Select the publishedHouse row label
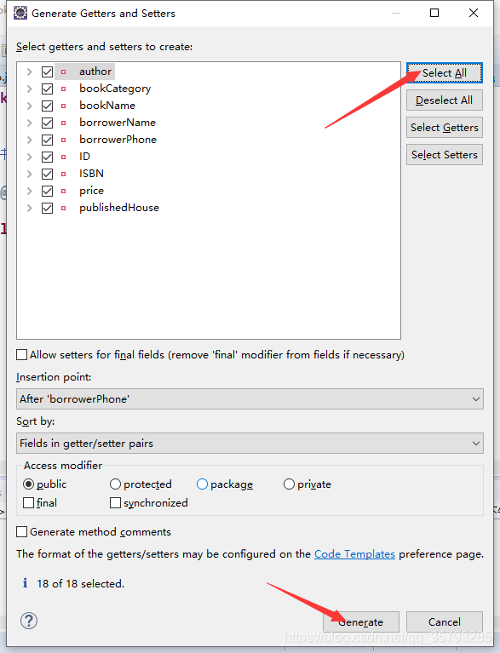 tap(119, 208)
